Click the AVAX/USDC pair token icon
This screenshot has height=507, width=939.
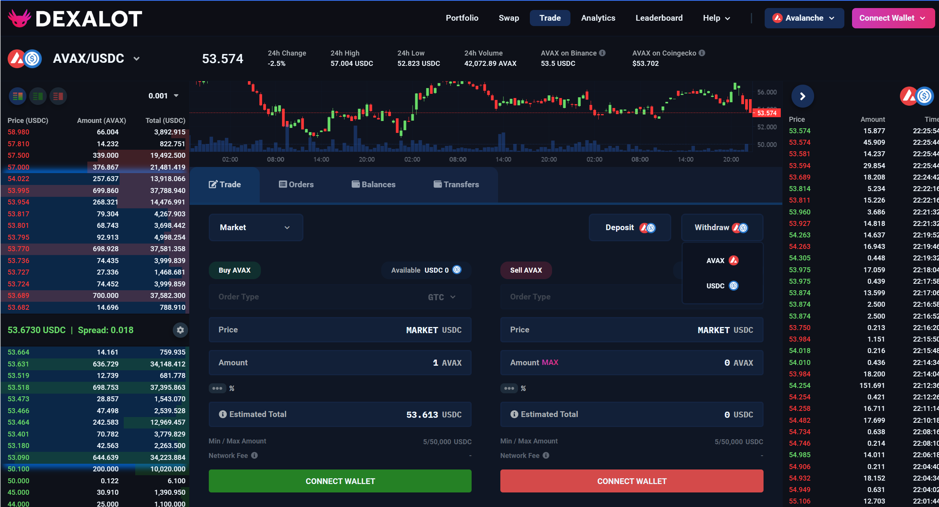click(x=25, y=59)
